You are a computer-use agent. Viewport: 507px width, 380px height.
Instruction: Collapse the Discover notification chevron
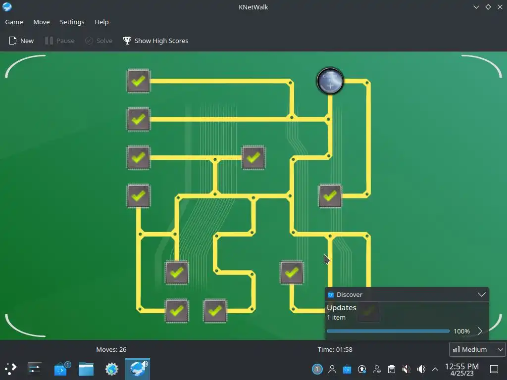(x=481, y=294)
